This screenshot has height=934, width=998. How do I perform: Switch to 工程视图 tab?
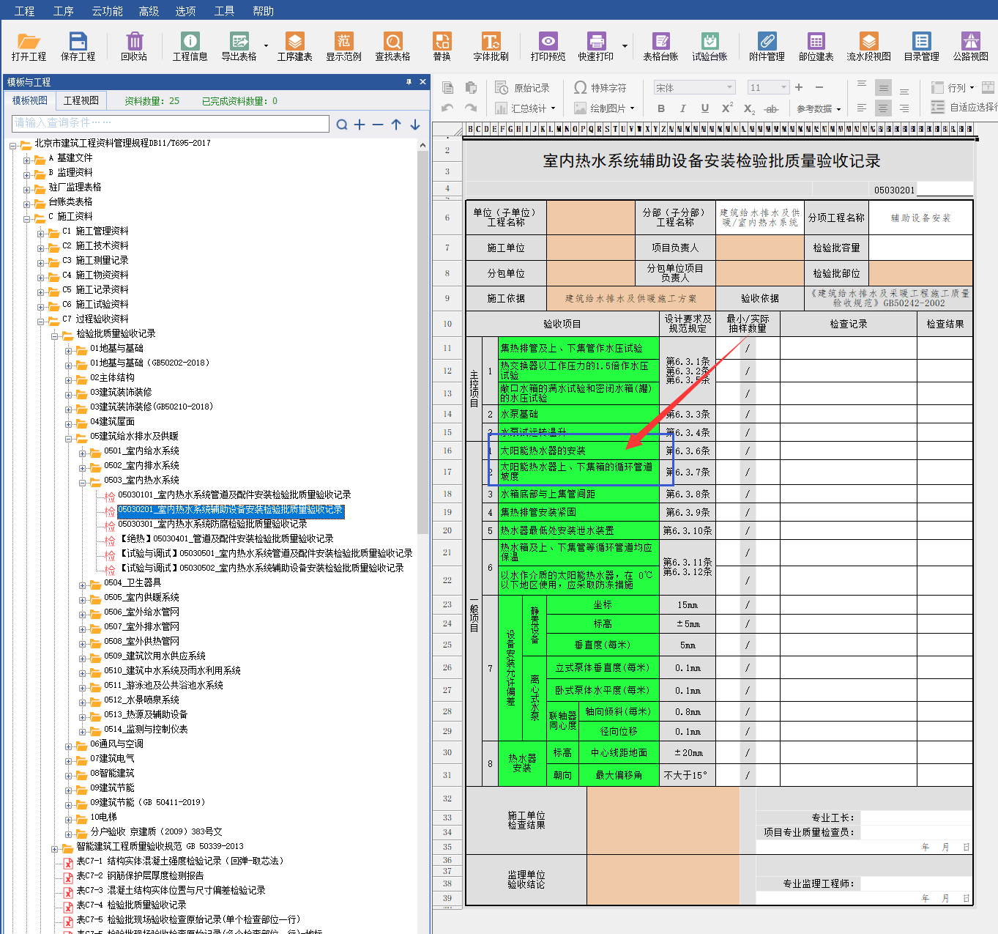(81, 100)
